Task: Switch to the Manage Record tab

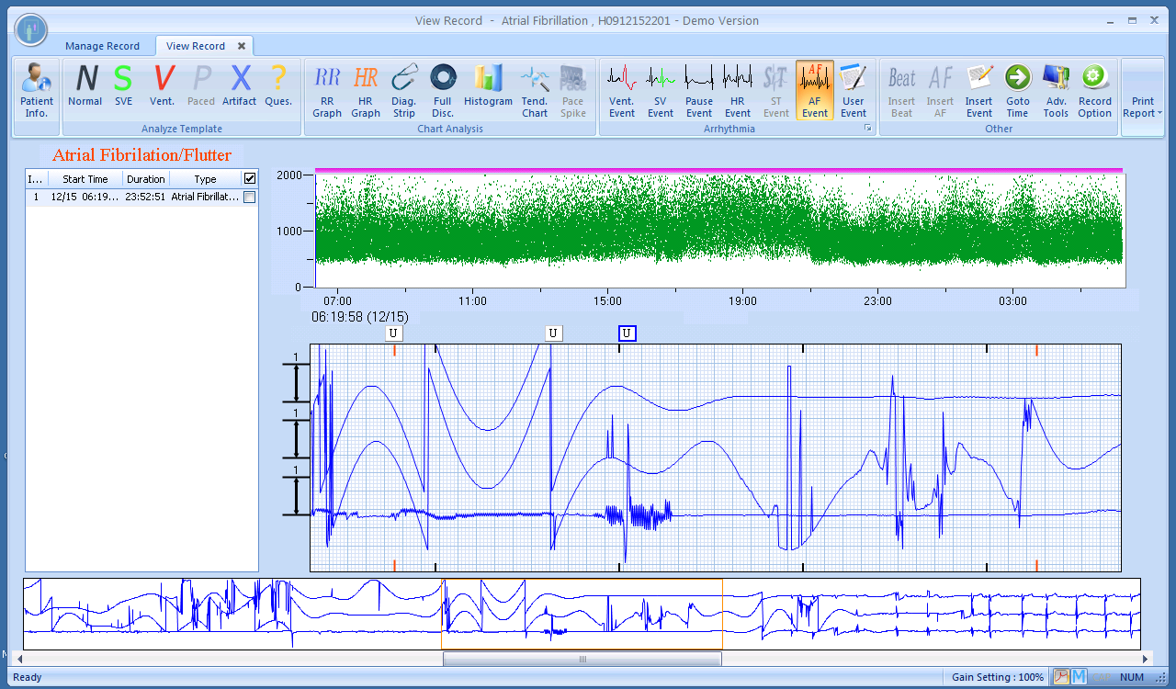Action: click(102, 46)
